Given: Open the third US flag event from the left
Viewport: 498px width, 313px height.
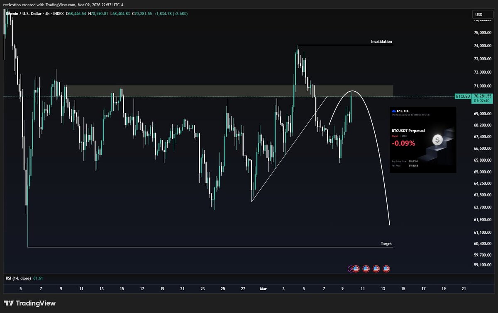Looking at the screenshot, I should 376,269.
